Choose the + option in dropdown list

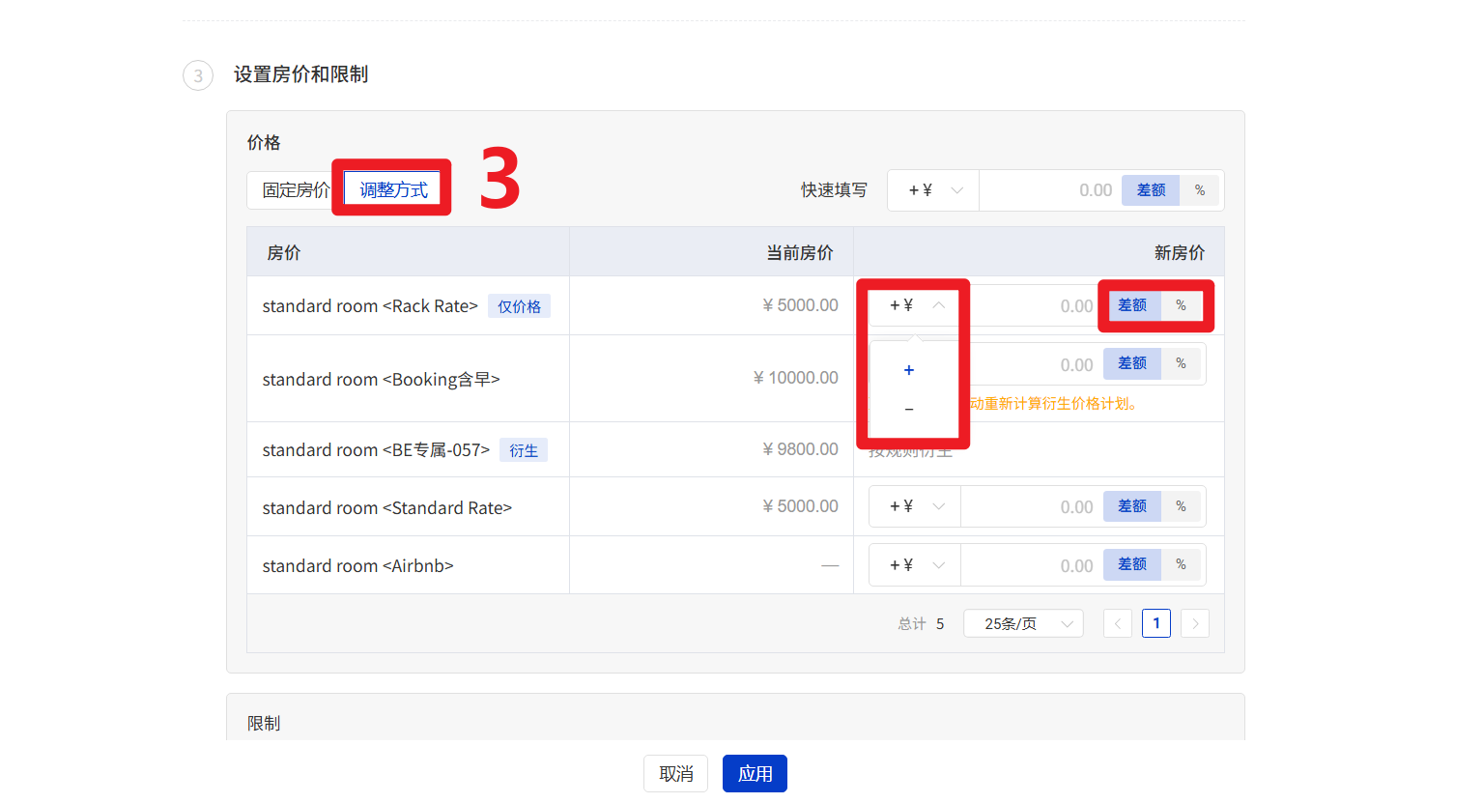pos(909,370)
